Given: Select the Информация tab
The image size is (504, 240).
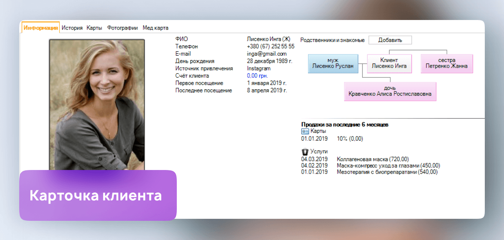Looking at the screenshot, I should (41, 28).
